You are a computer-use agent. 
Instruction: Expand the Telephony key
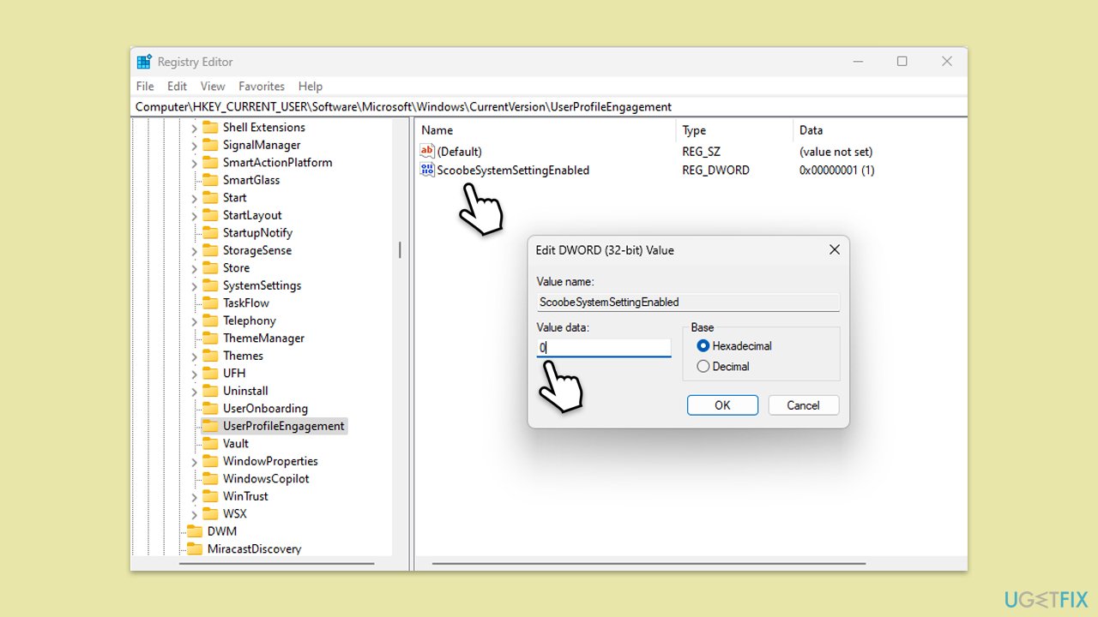pos(194,320)
